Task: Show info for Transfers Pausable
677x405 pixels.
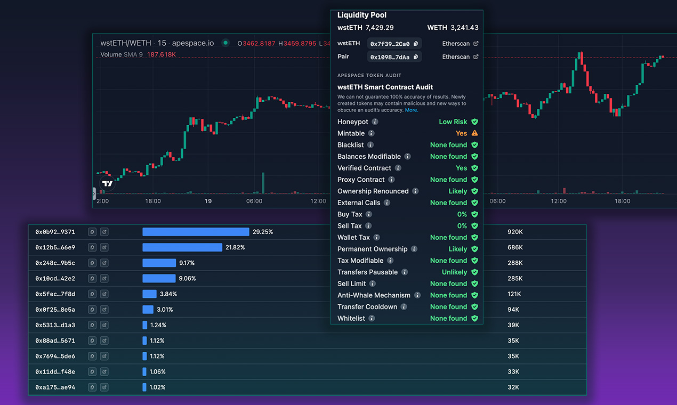Action: [x=405, y=272]
